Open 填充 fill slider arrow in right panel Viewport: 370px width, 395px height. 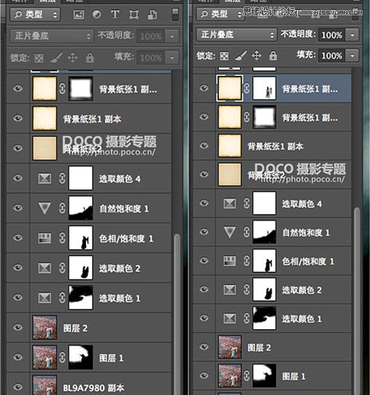[352, 55]
